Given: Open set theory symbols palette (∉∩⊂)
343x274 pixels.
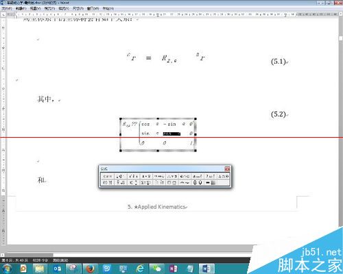Looking at the screenshot, I should click(x=185, y=176).
